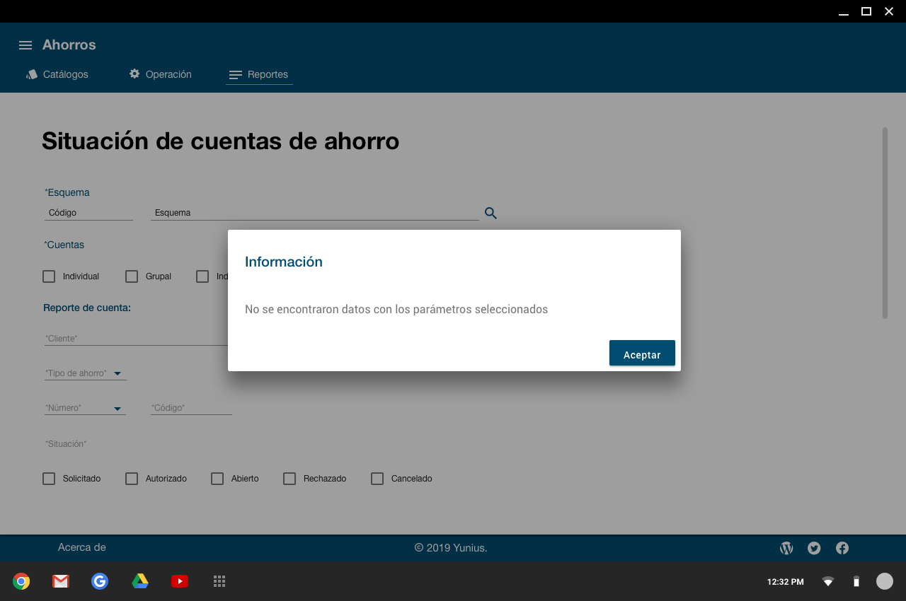Tick the Solicitado situación checkbox
906x601 pixels.
49,479
